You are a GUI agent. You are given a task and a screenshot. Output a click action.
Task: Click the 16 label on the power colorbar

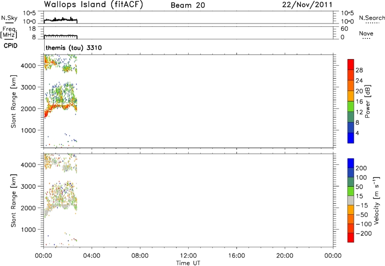pos(359,102)
